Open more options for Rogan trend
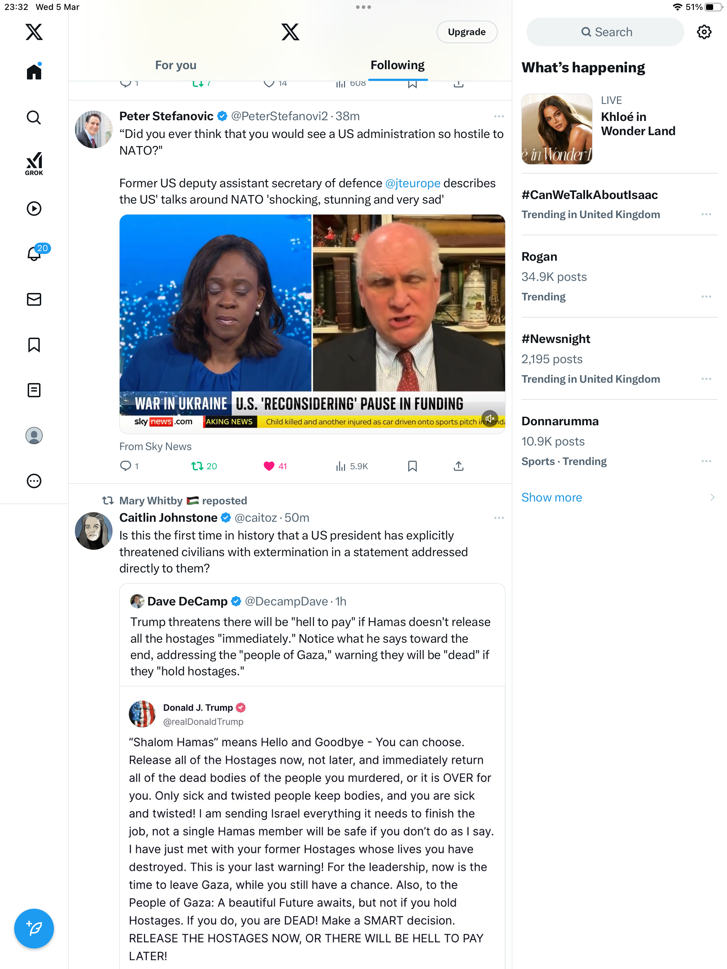This screenshot has height=969, width=727. click(x=706, y=297)
